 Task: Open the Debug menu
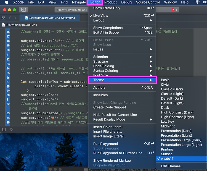[x=126, y=2]
